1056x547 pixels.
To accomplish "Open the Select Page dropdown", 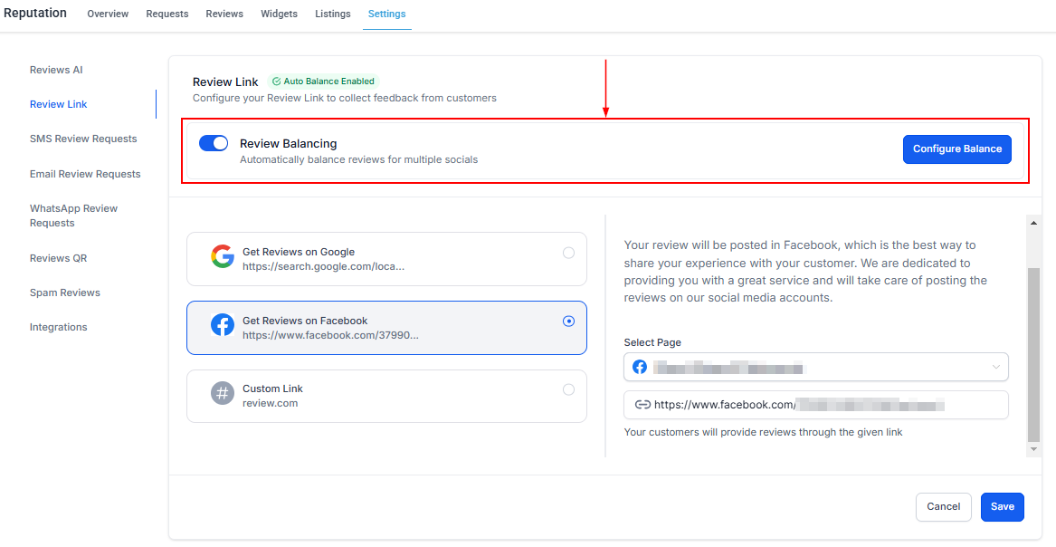I will click(x=814, y=367).
